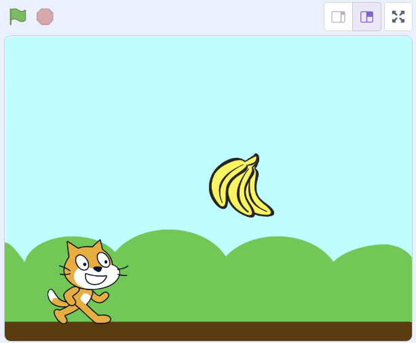Click the cat's left ear
The height and width of the screenshot is (343, 416).
tap(73, 248)
